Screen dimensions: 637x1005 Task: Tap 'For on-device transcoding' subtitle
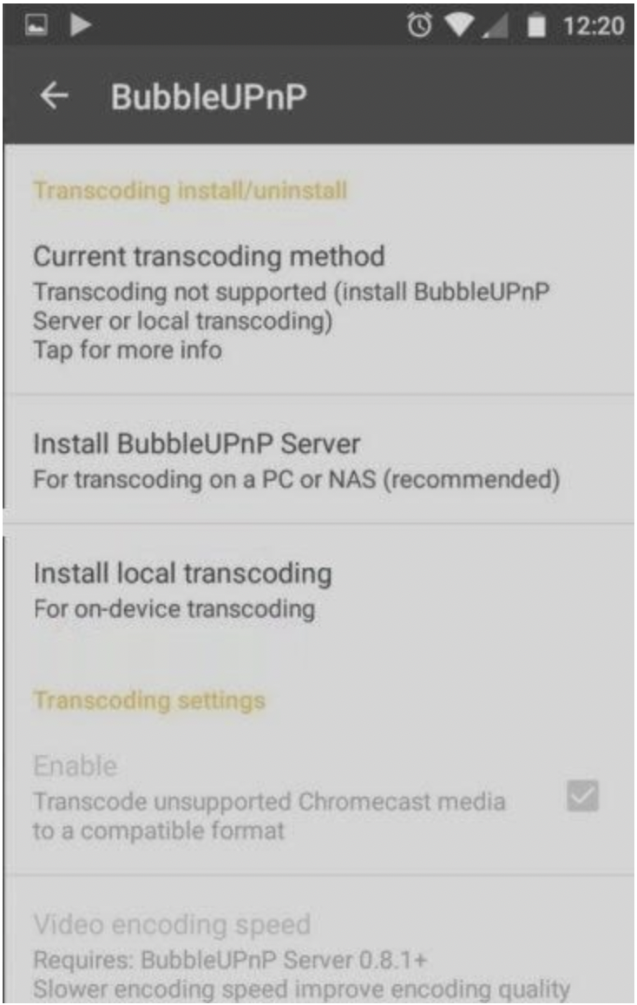point(174,609)
